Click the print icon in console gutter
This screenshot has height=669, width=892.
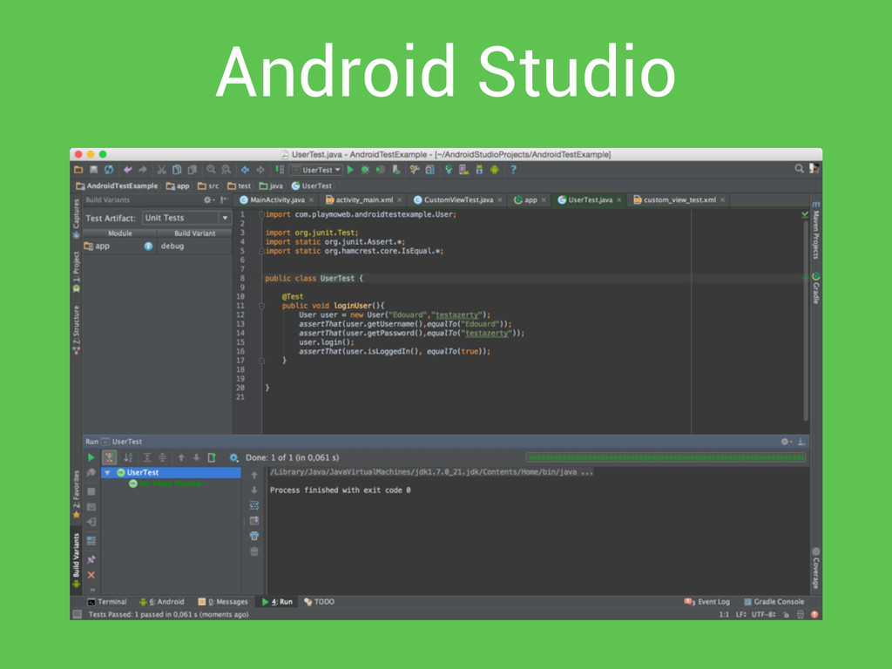tap(254, 536)
